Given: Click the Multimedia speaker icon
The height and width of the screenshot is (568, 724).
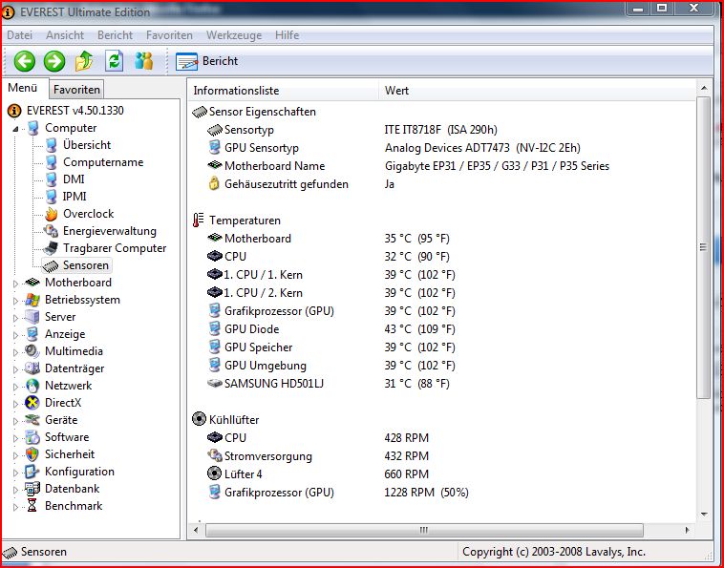Looking at the screenshot, I should pos(32,351).
